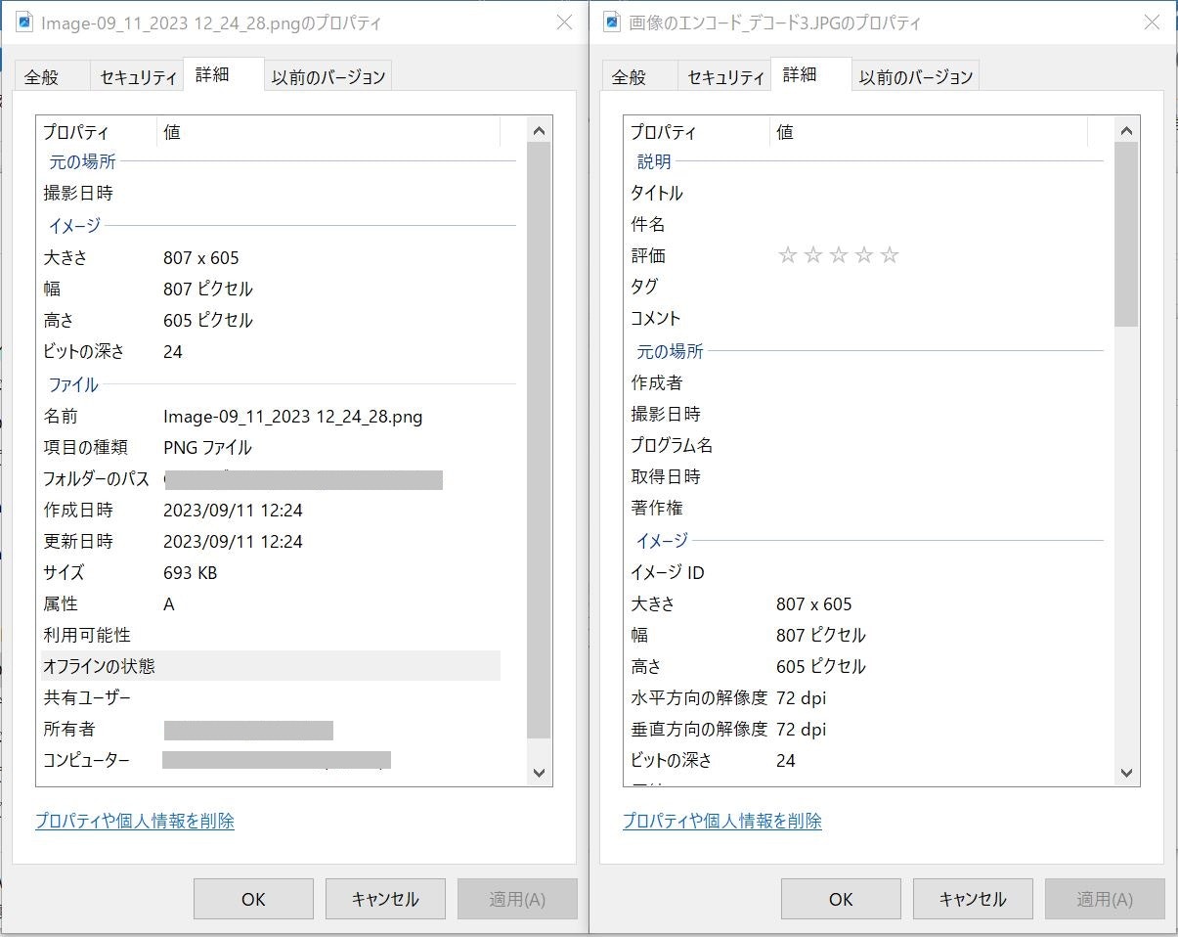Click the file icon in the JPG properties title bar
This screenshot has height=937, width=1178.
point(612,22)
